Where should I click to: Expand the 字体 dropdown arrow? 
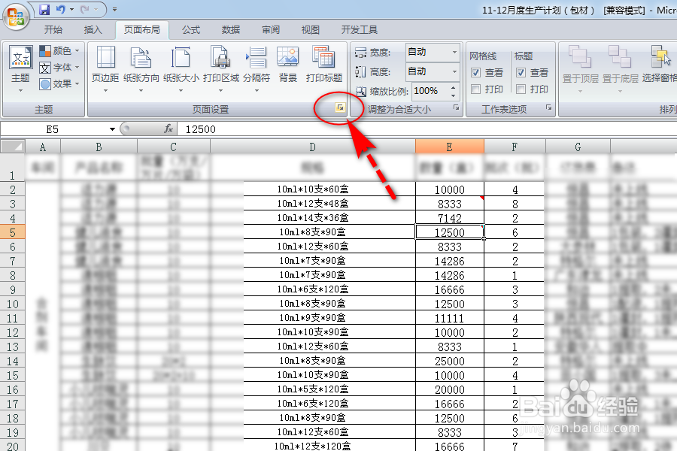(77, 68)
